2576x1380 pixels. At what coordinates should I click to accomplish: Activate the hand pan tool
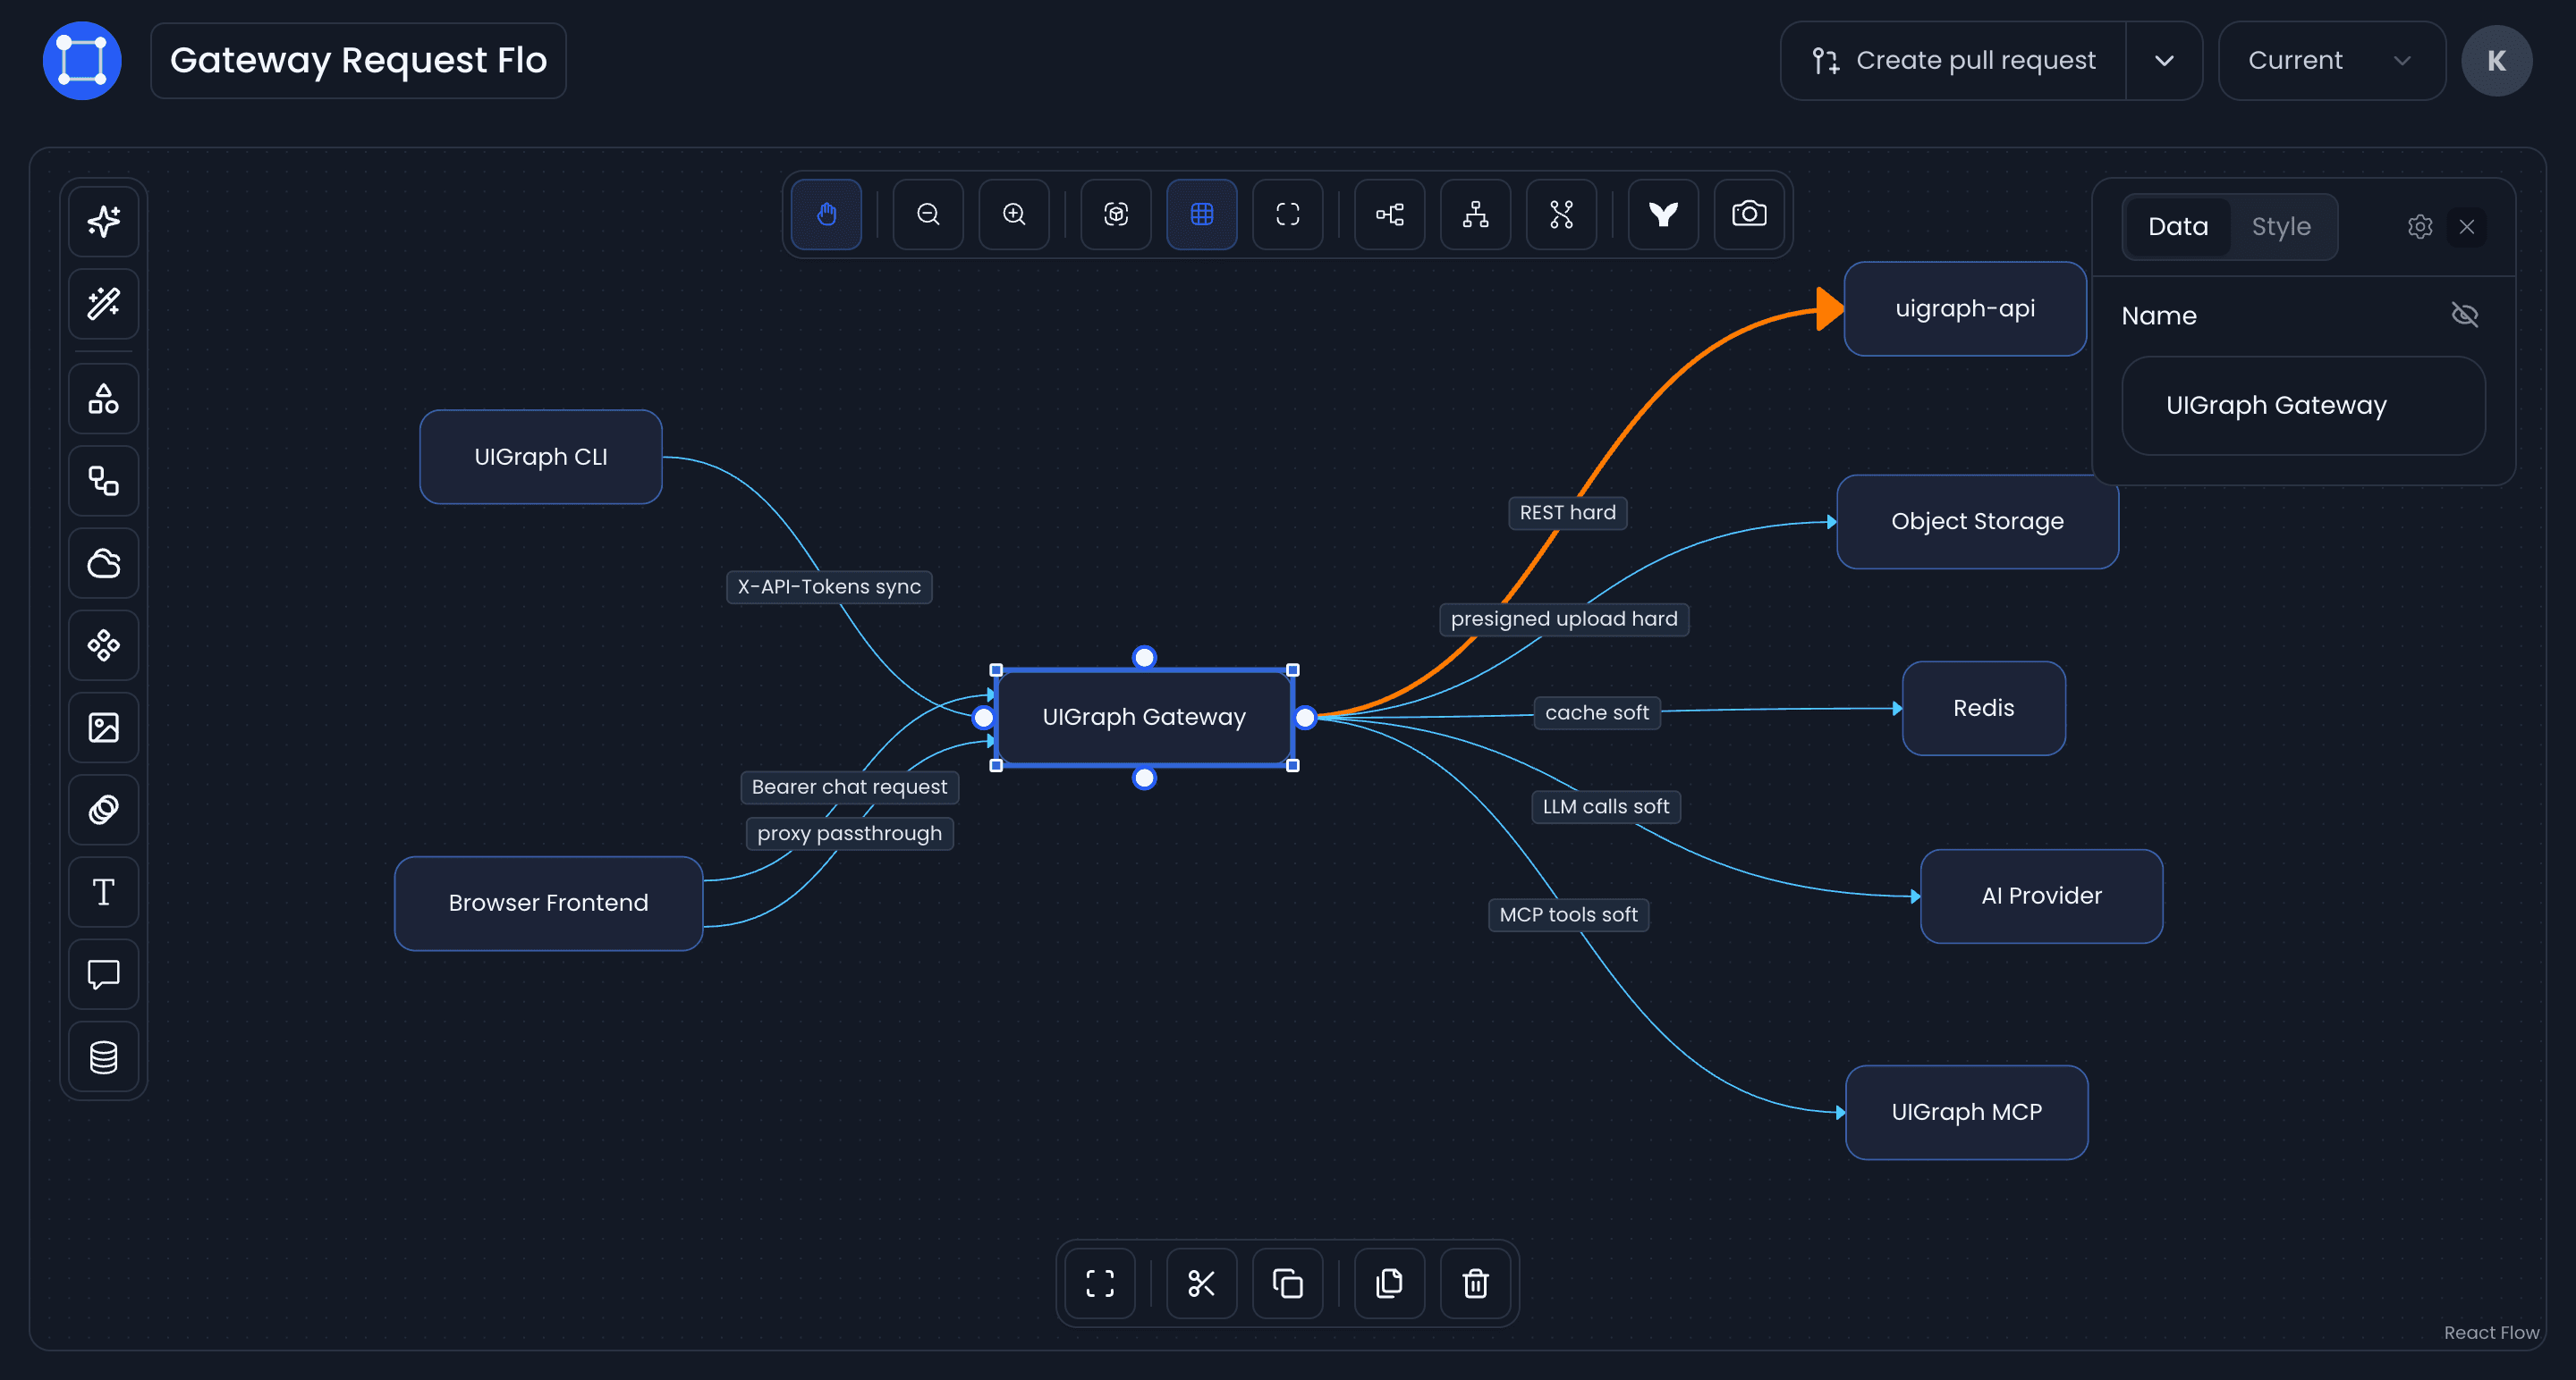[x=826, y=214]
